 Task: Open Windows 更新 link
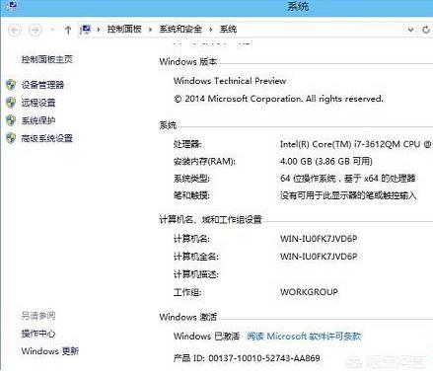coord(50,351)
